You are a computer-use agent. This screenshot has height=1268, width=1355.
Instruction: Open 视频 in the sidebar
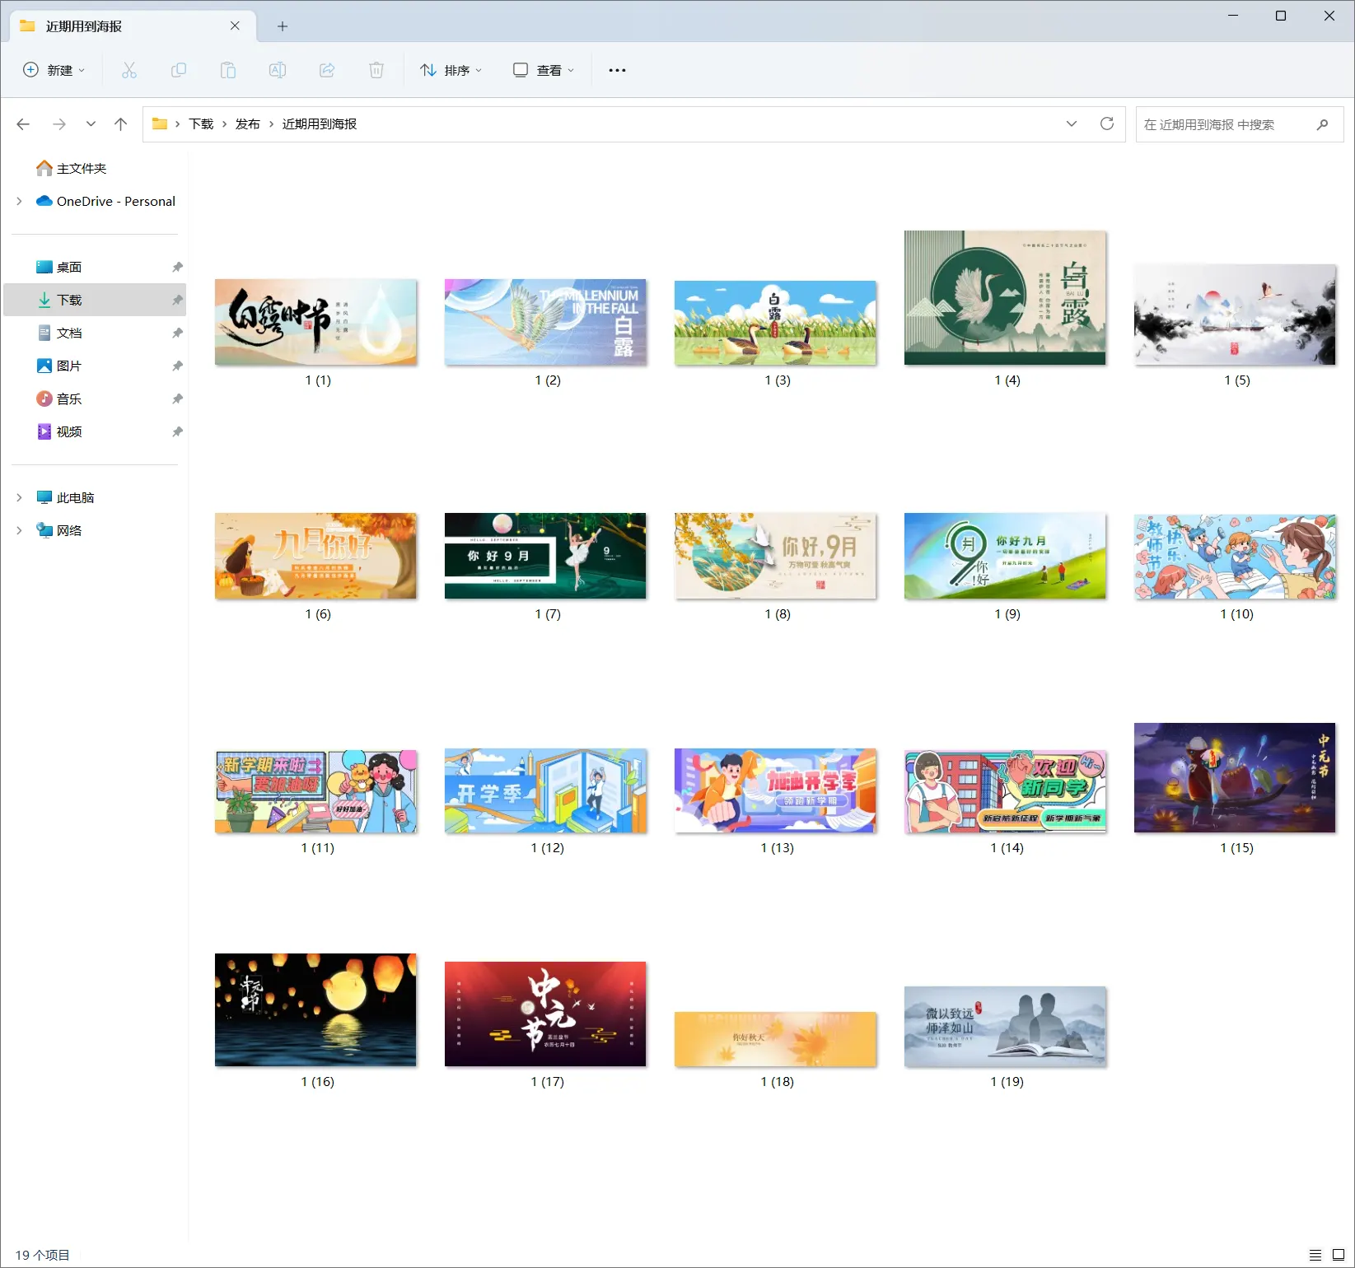click(x=69, y=431)
